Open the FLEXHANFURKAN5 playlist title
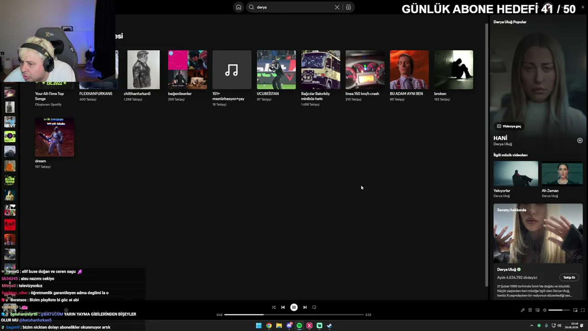 pos(96,94)
